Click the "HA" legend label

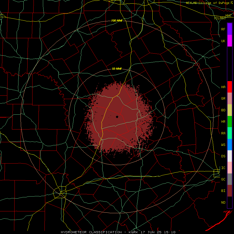pyautogui.click(x=223, y=87)
